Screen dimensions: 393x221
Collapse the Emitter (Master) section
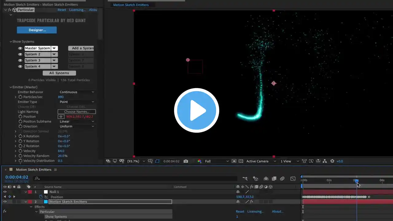click(x=11, y=87)
